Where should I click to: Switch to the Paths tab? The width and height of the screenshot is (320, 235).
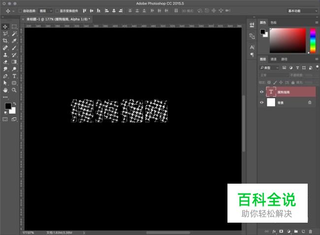(x=284, y=59)
